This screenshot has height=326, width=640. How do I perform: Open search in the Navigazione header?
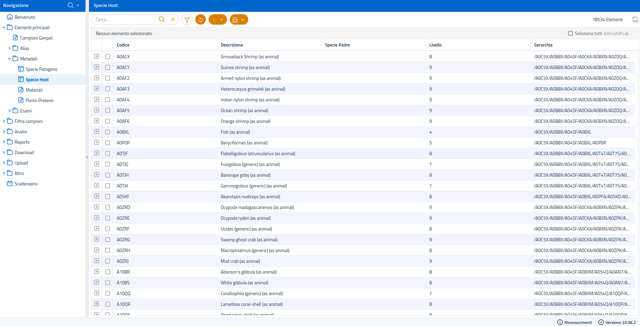click(x=71, y=5)
